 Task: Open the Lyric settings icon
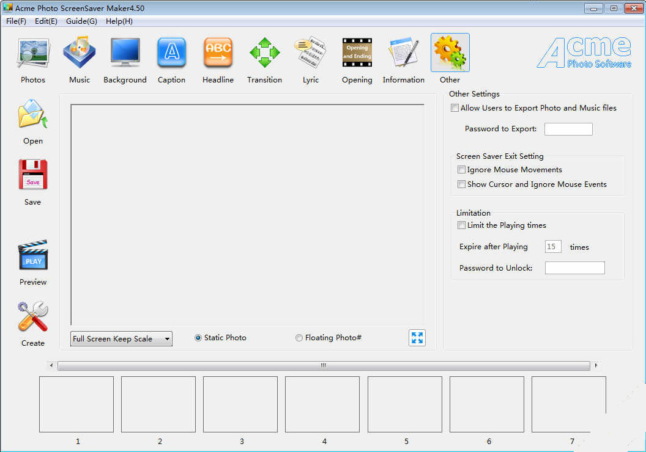point(311,53)
